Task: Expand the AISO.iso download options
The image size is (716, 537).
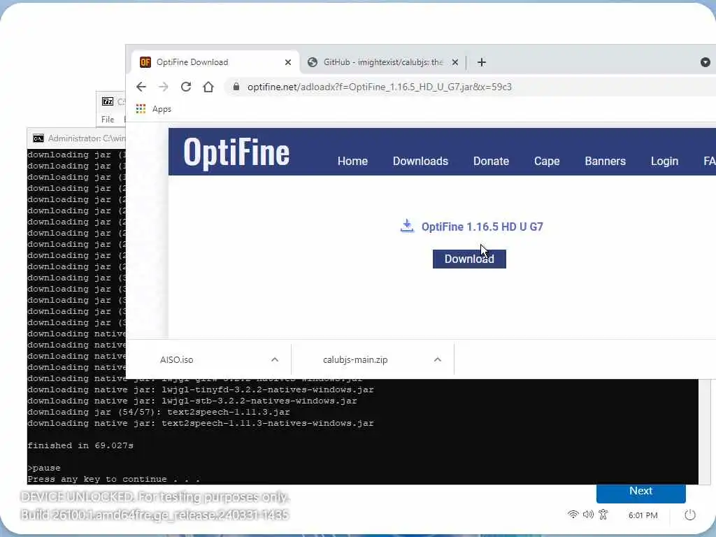Action: click(274, 360)
